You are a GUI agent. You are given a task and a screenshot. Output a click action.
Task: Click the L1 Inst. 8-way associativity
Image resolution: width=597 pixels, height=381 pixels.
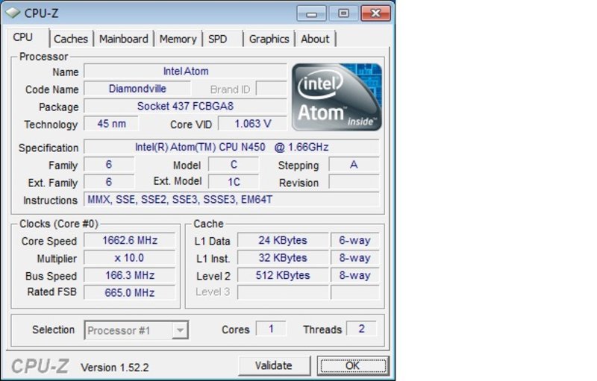click(355, 258)
